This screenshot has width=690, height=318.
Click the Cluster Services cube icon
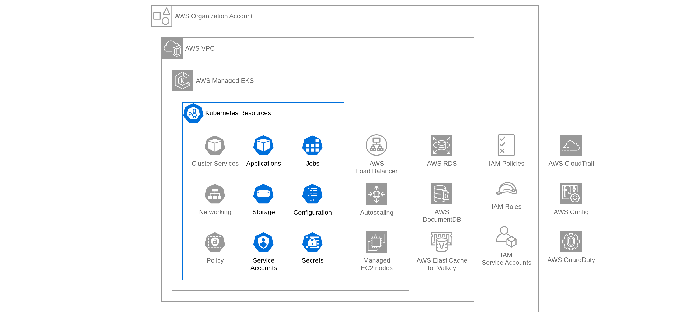(215, 145)
